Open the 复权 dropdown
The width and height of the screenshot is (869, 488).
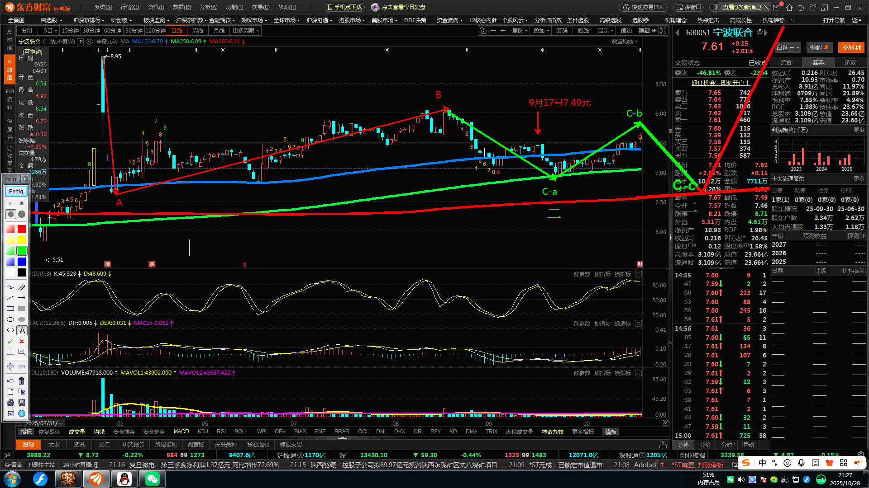pyautogui.click(x=519, y=31)
